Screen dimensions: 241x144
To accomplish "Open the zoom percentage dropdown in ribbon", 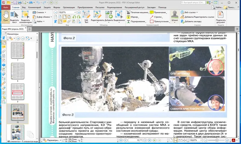I will pyautogui.click(x=75, y=12).
